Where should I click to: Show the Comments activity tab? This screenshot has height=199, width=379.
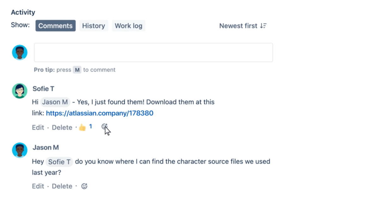[55, 26]
